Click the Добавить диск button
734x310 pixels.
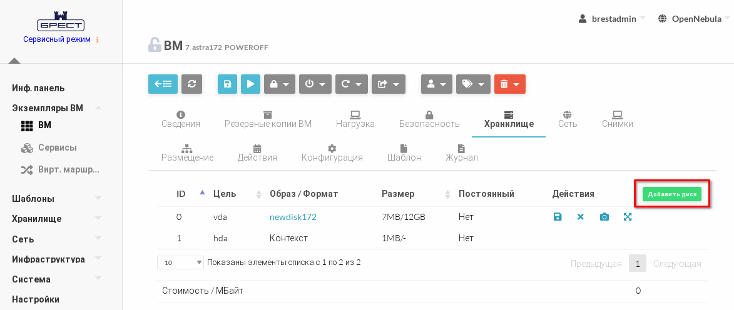tap(672, 194)
